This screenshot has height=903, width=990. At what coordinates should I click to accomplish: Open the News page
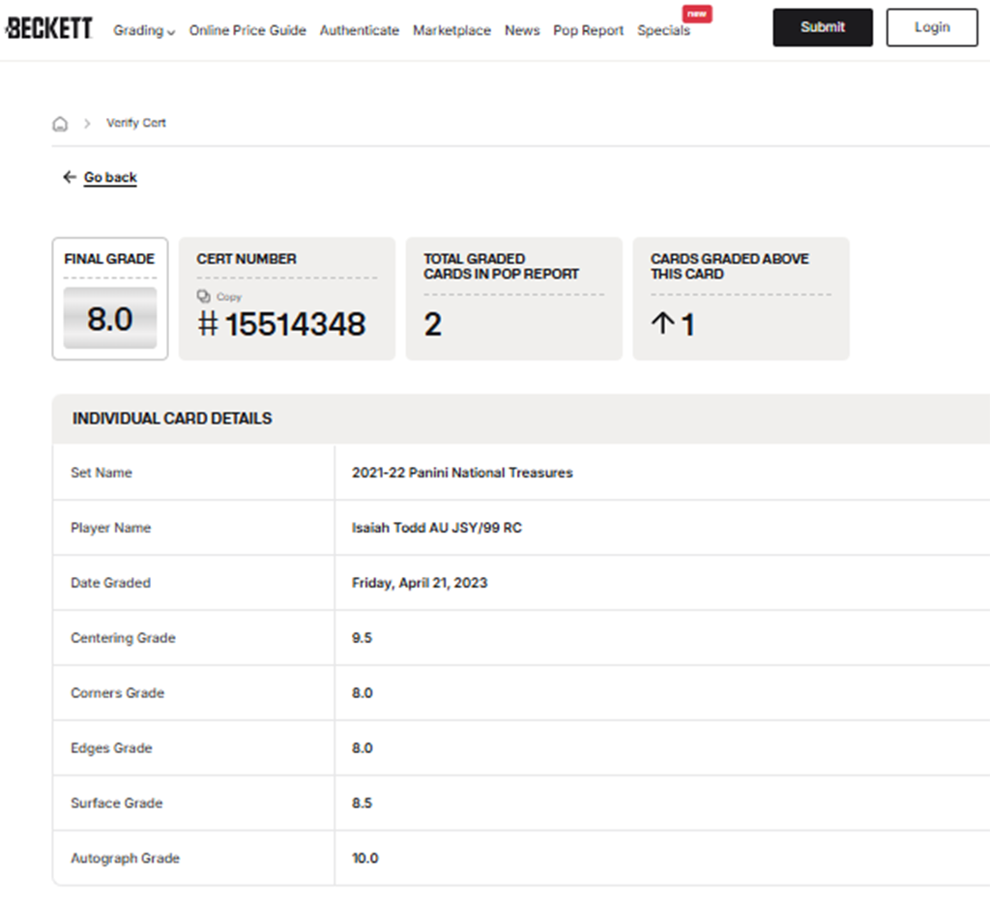pyautogui.click(x=522, y=31)
